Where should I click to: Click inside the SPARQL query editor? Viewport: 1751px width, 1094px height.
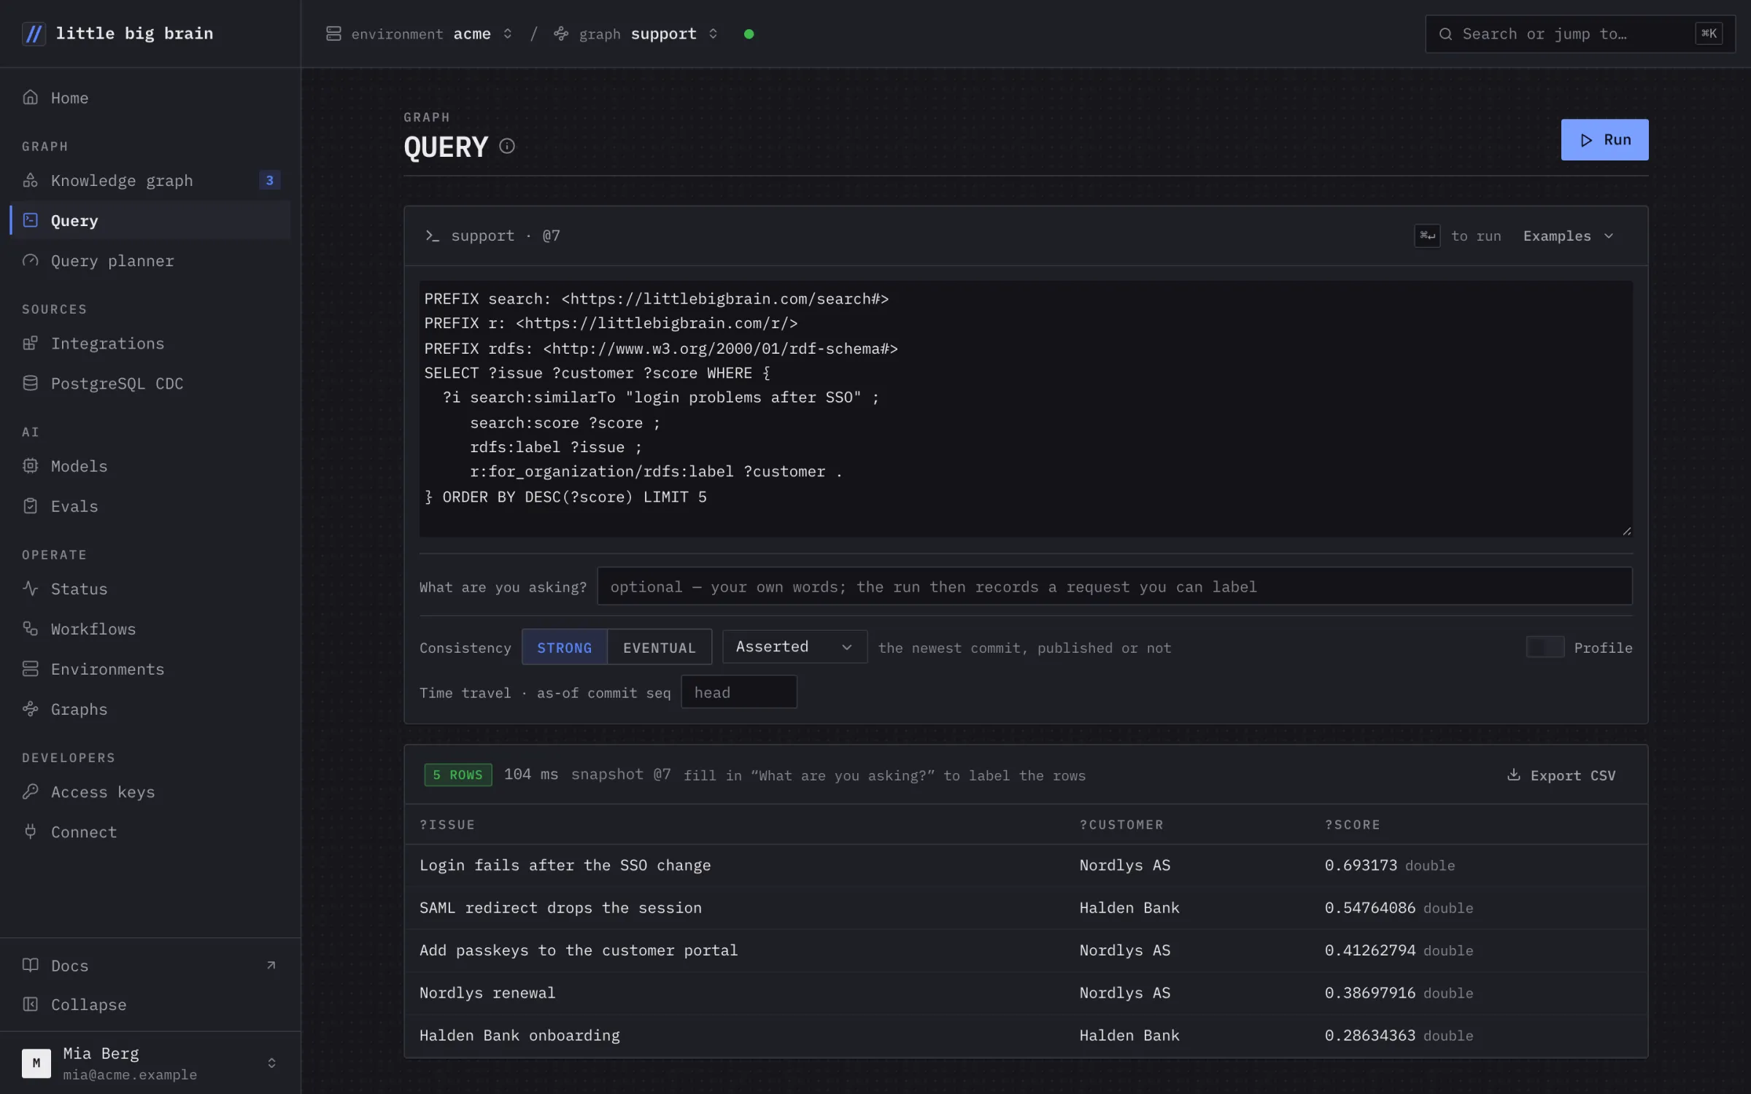pyautogui.click(x=1025, y=409)
